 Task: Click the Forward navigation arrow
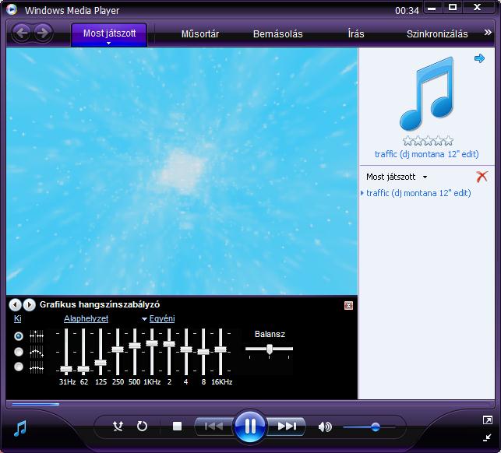point(43,33)
